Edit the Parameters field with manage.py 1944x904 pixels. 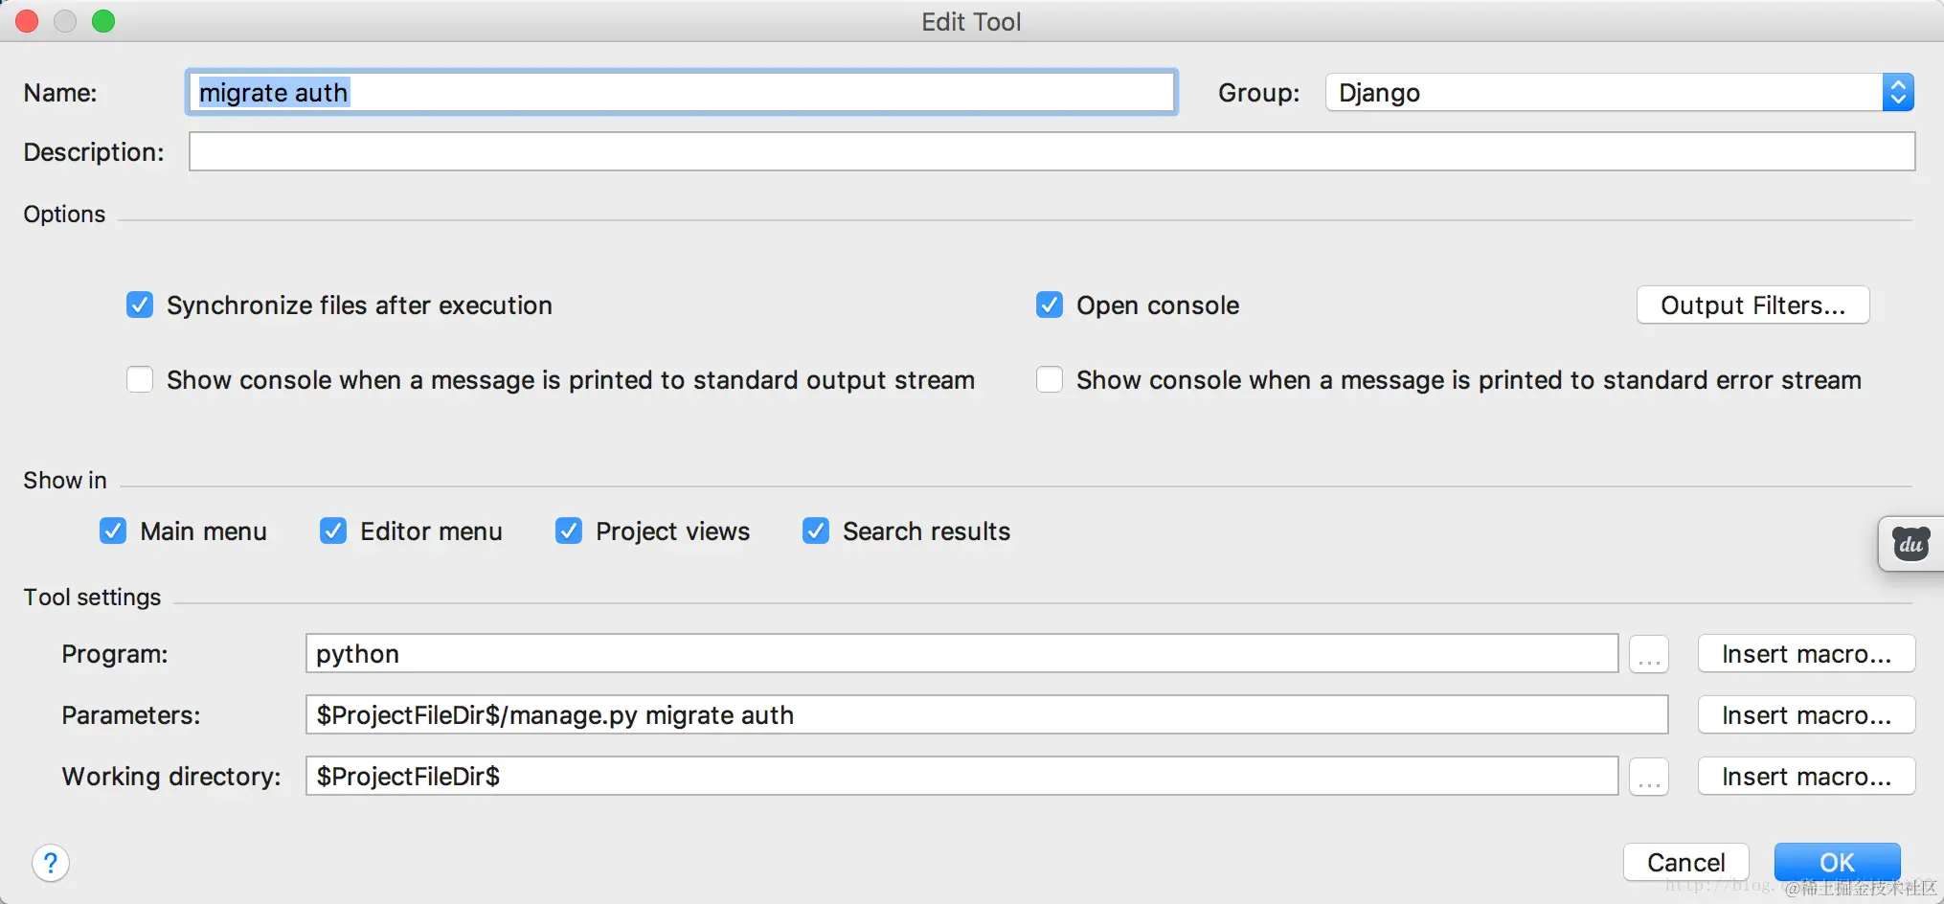[986, 715]
